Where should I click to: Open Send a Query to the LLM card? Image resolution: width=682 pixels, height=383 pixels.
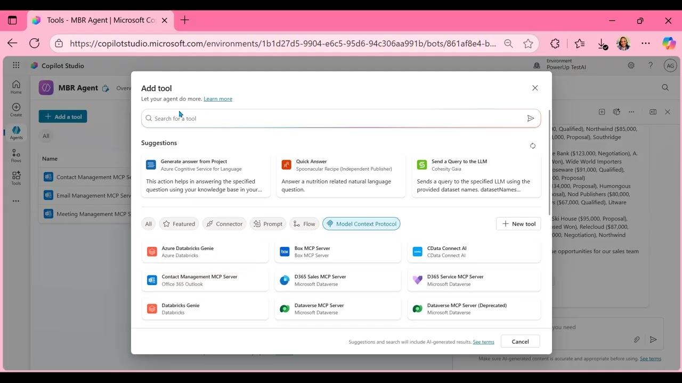coord(476,176)
